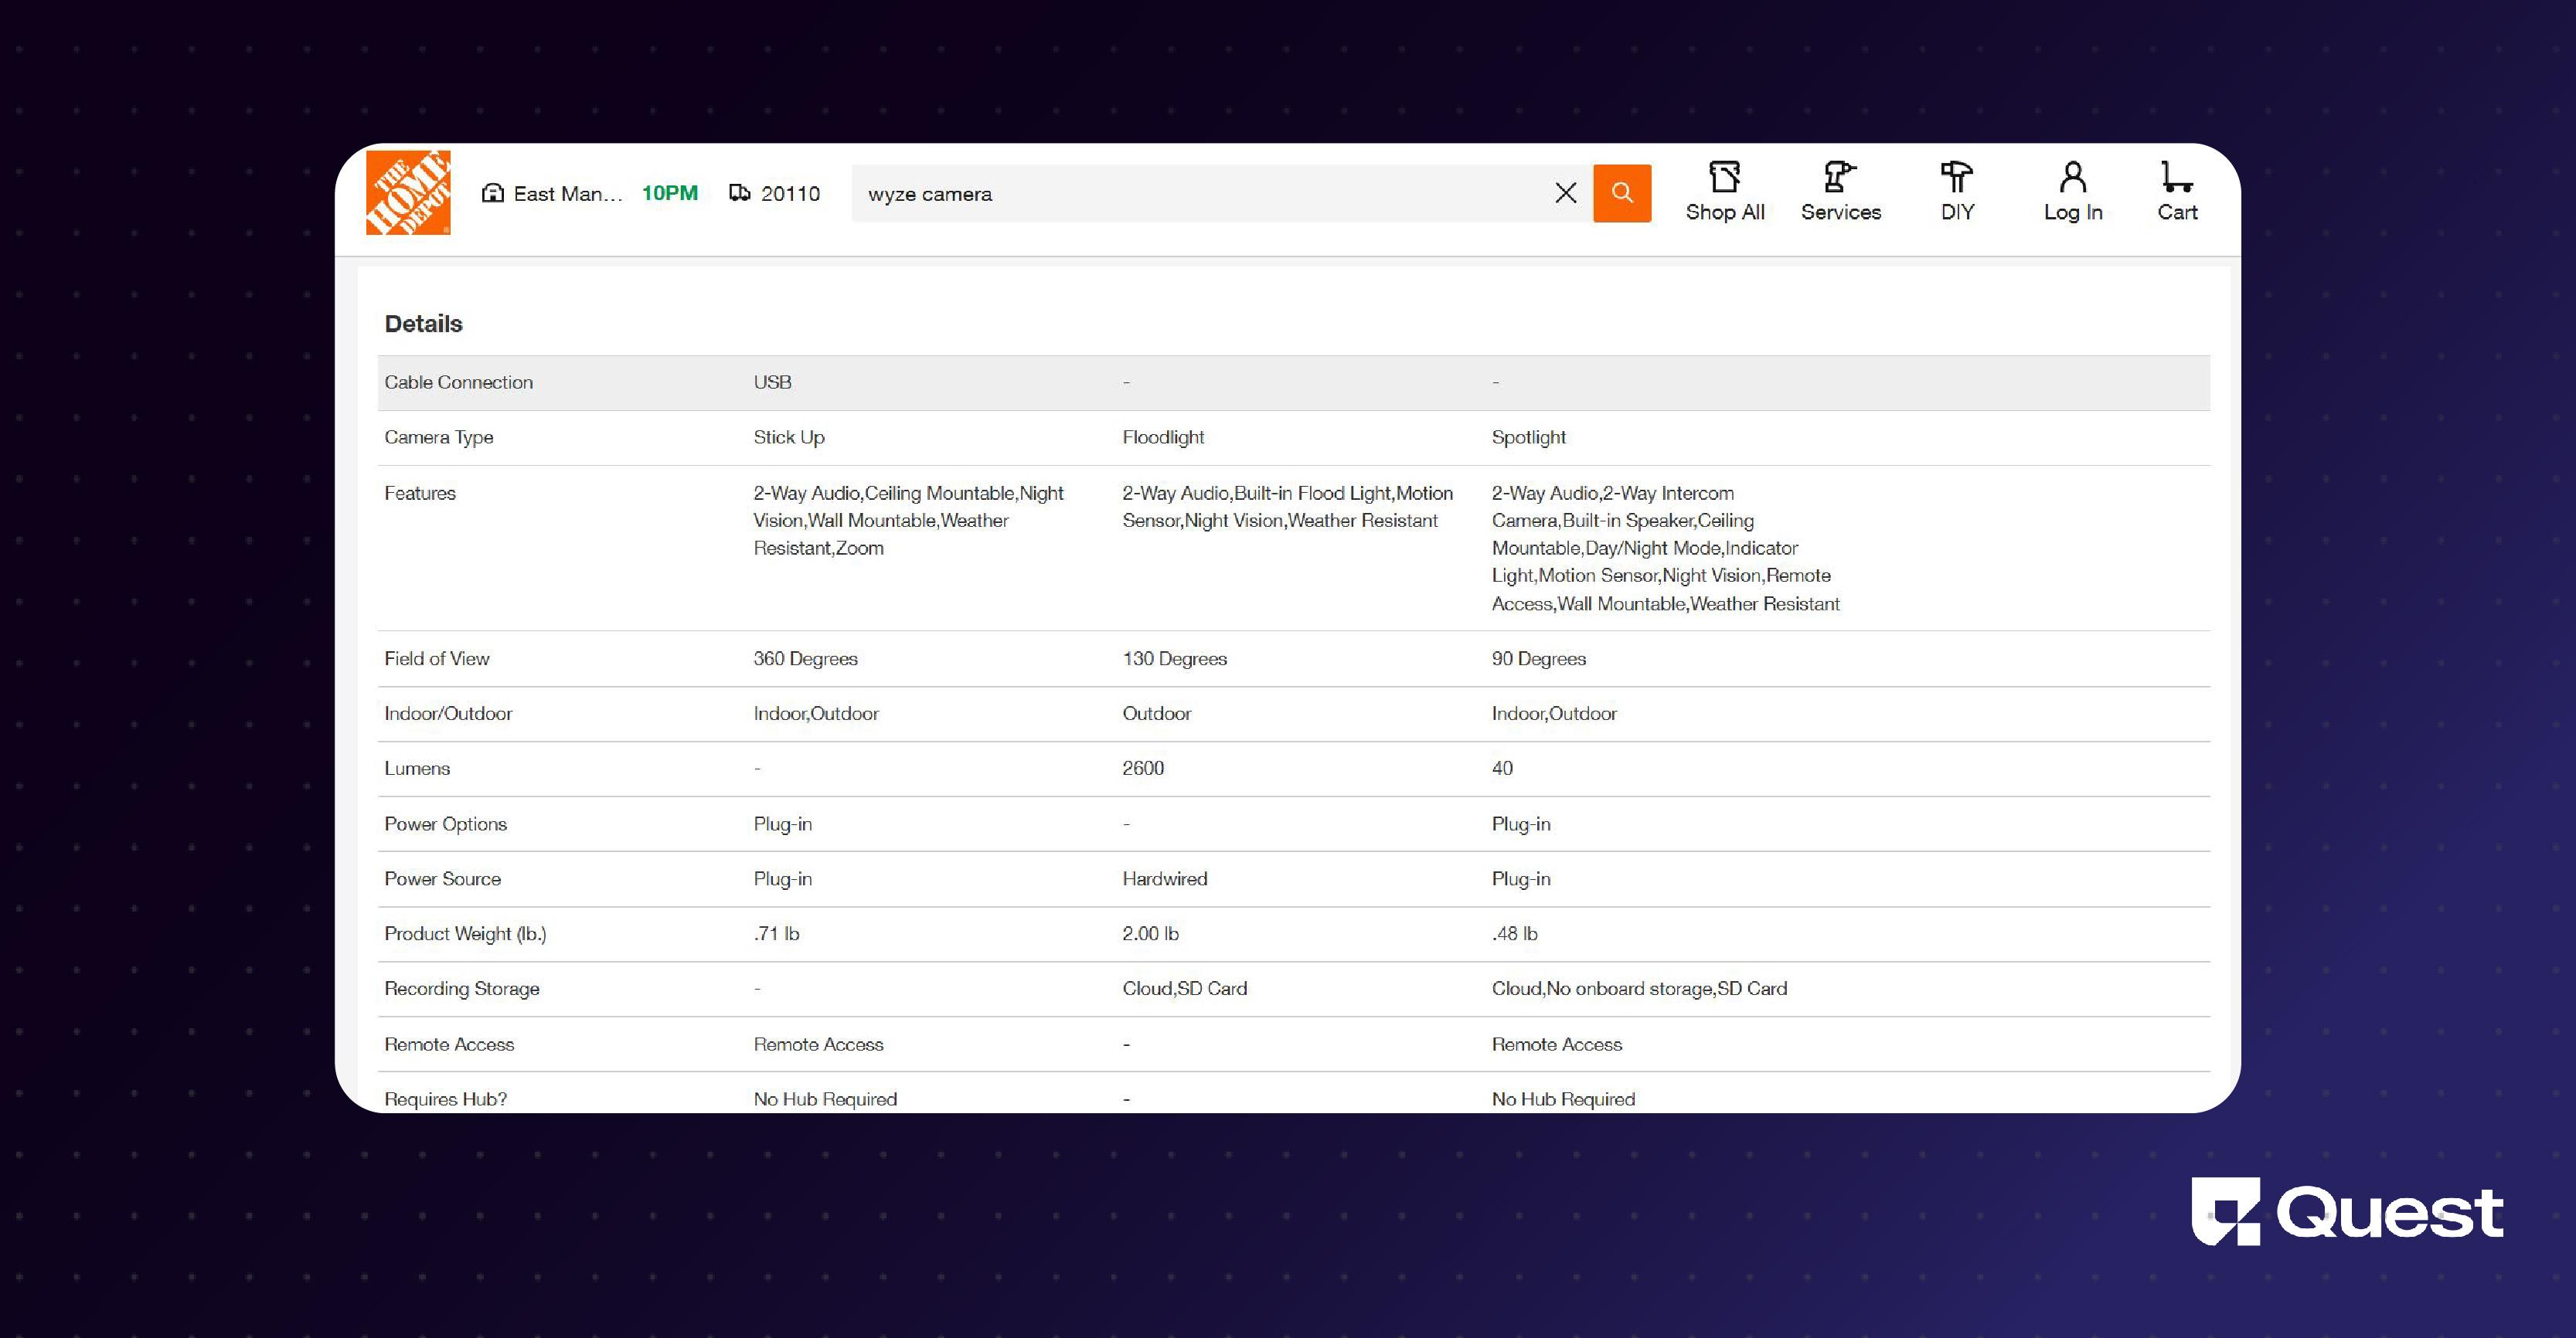This screenshot has height=1338, width=2576.
Task: Select the Cable Connection row label
Action: tap(458, 382)
